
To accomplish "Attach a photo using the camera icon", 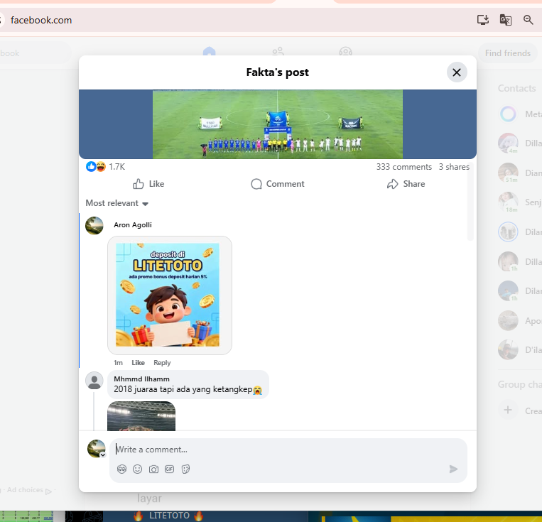I will click(153, 469).
